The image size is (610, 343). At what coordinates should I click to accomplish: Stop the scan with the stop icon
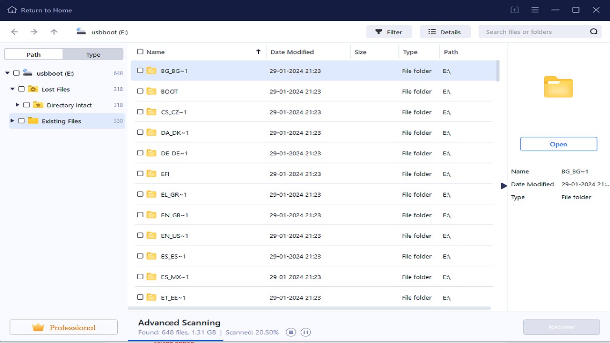pyautogui.click(x=291, y=332)
